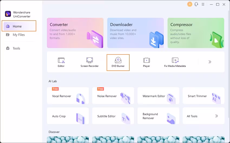Open the hamburger menu

pos(203,4)
